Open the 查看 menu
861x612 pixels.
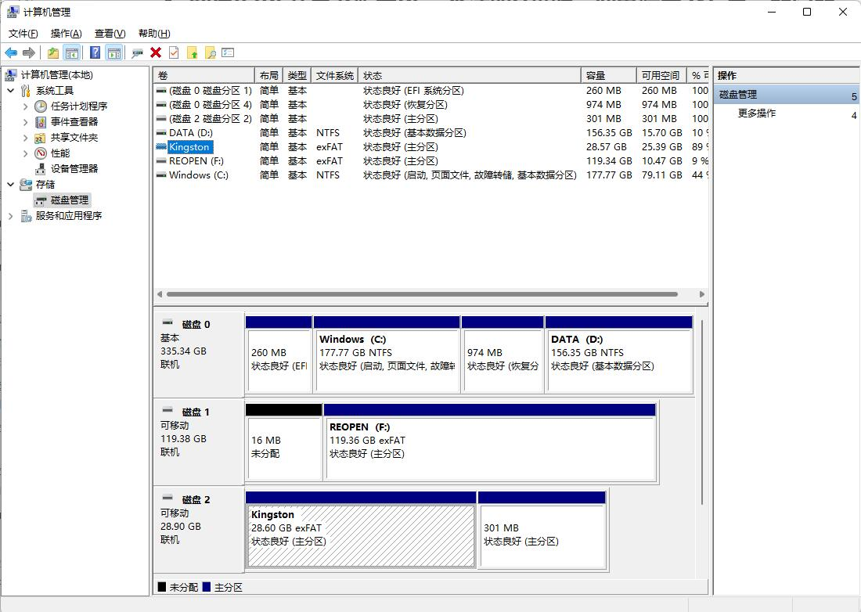(109, 33)
